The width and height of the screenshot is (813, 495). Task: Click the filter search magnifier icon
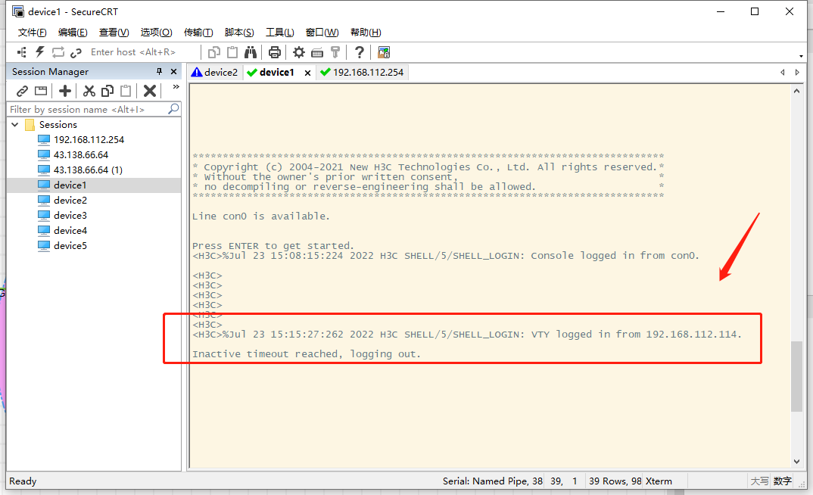click(173, 109)
